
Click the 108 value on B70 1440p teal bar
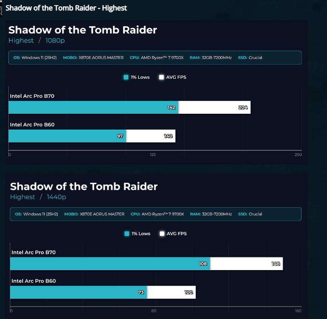[203, 264]
